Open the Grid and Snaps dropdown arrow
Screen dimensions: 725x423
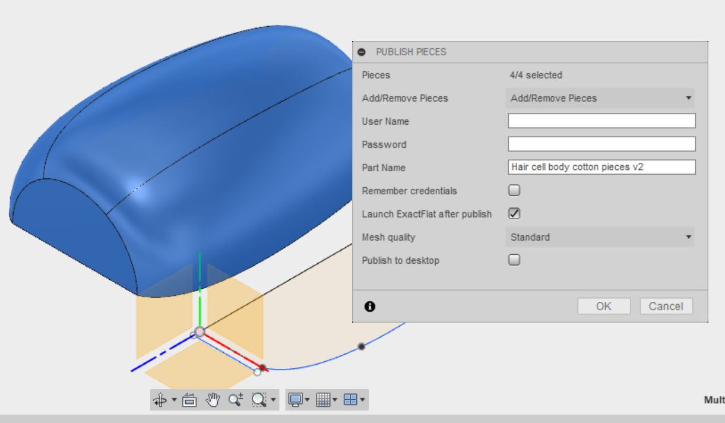pos(334,400)
